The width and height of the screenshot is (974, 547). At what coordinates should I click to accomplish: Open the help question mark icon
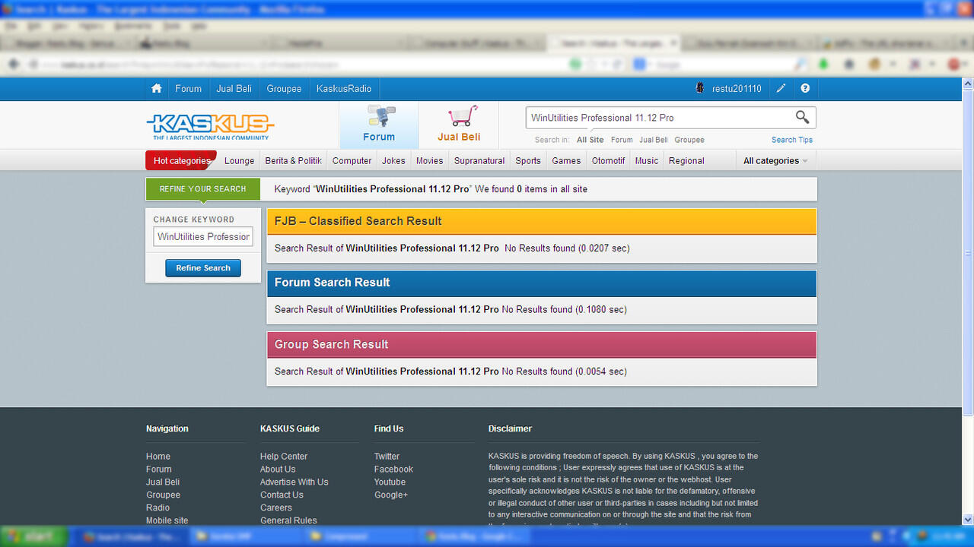coord(805,88)
